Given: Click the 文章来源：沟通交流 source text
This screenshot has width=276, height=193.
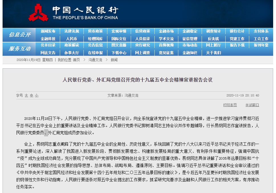Looking at the screenshot, I should [x=123, y=95].
